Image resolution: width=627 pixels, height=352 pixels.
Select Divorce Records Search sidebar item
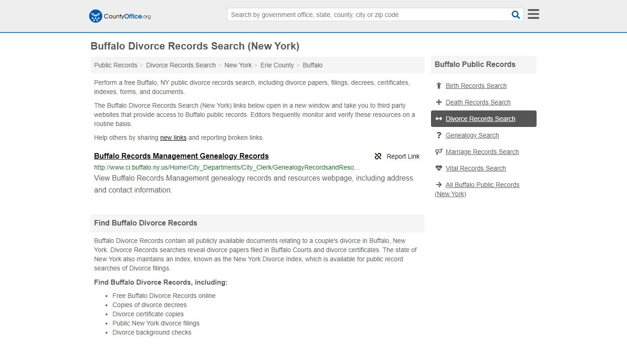pos(484,119)
